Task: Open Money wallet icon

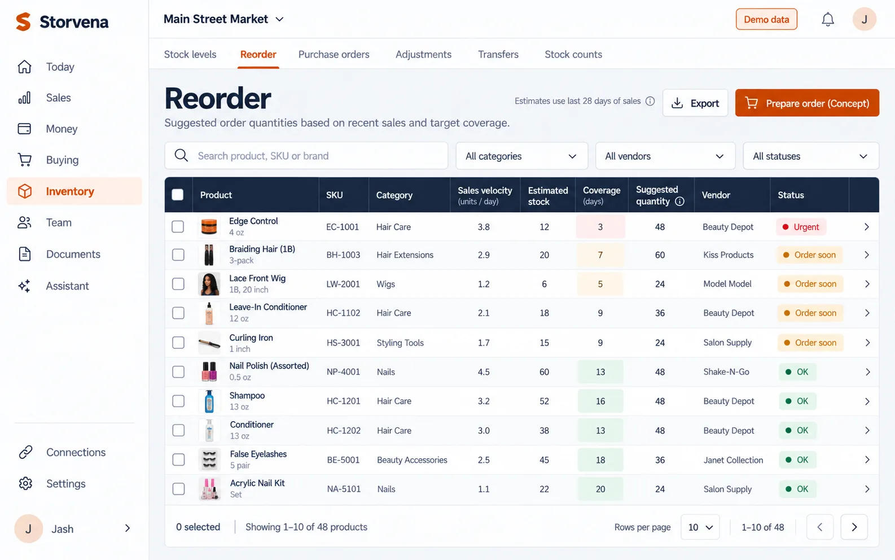Action: point(24,129)
